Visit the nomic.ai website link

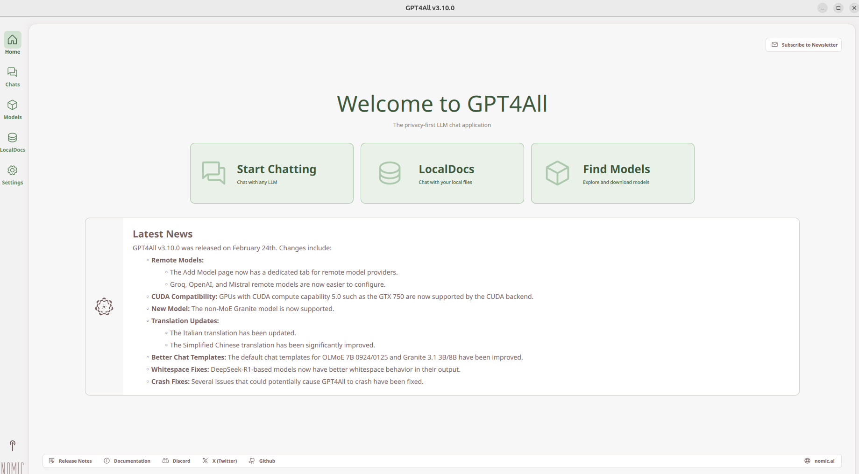pos(819,461)
